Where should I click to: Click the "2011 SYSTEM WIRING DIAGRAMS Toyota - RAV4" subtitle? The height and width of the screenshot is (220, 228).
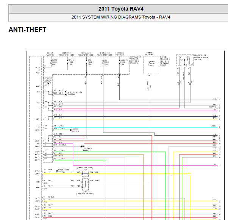click(x=121, y=17)
